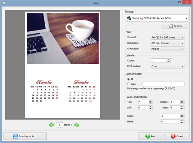Click Save Layout As button
This screenshot has width=193, height=143.
(25, 136)
